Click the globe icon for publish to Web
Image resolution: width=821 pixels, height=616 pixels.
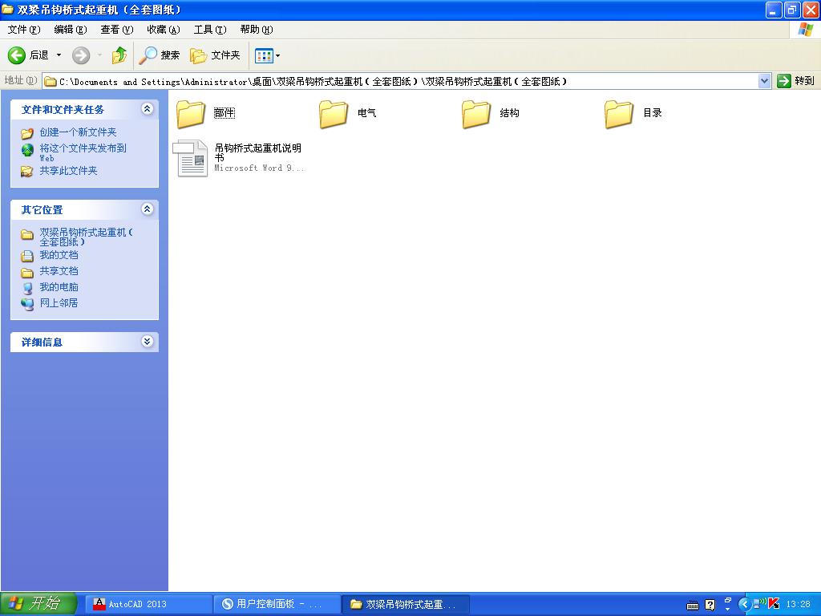click(x=27, y=150)
